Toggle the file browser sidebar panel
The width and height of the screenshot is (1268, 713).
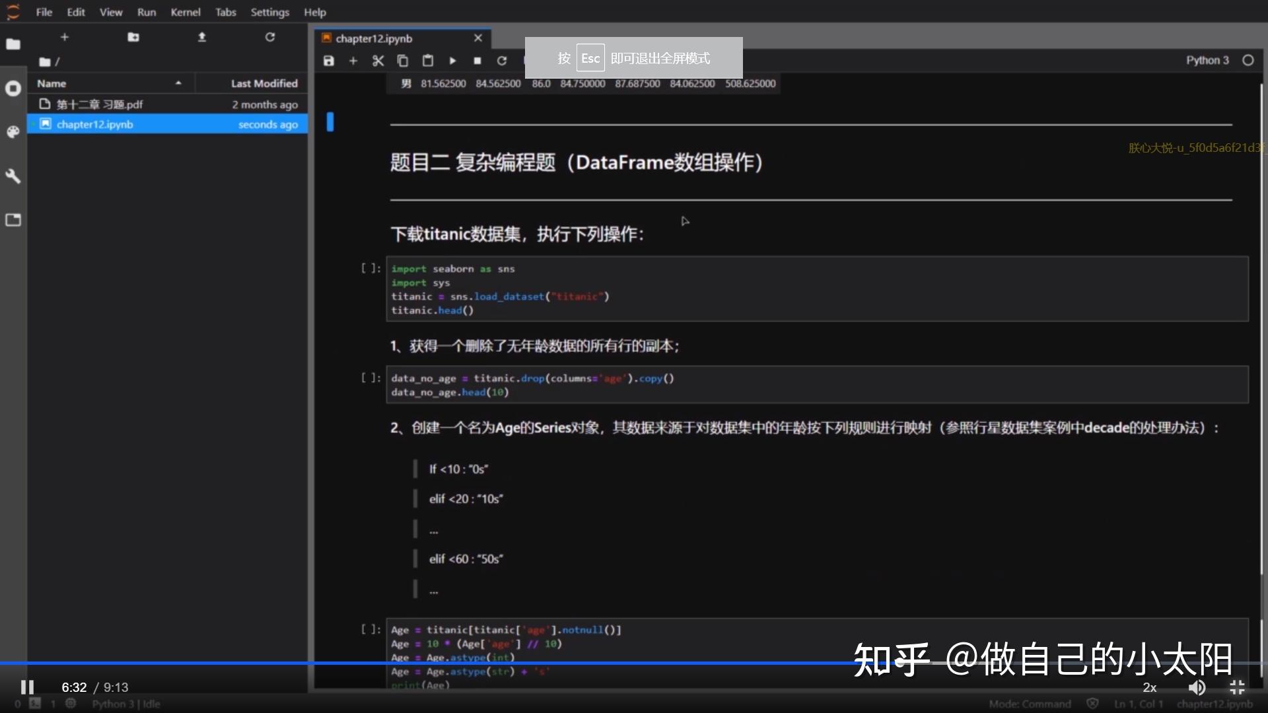point(13,44)
